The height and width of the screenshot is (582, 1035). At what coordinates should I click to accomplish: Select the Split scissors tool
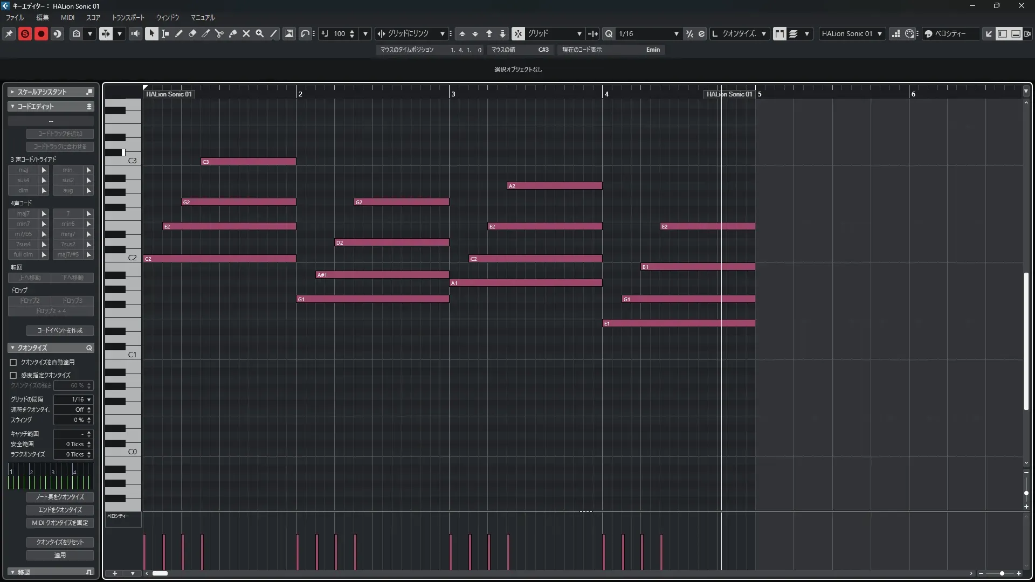point(219,33)
